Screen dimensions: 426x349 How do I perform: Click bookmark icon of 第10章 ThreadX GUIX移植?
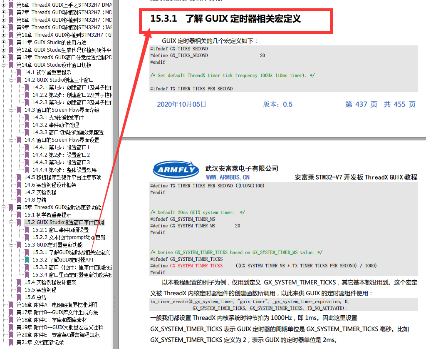11,35
